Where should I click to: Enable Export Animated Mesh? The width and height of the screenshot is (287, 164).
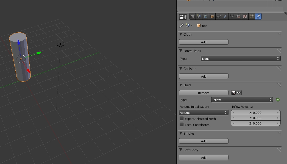point(182,118)
